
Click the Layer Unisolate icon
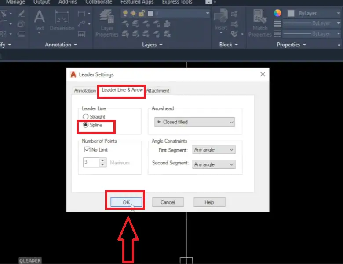click(x=135, y=34)
